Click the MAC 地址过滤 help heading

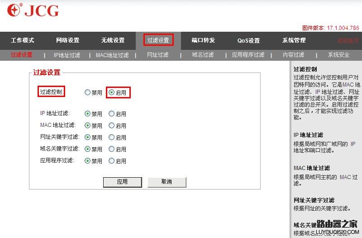(312, 168)
